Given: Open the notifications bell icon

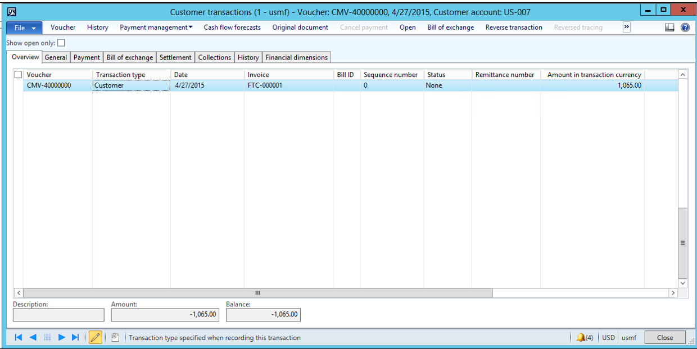Looking at the screenshot, I should (x=581, y=338).
